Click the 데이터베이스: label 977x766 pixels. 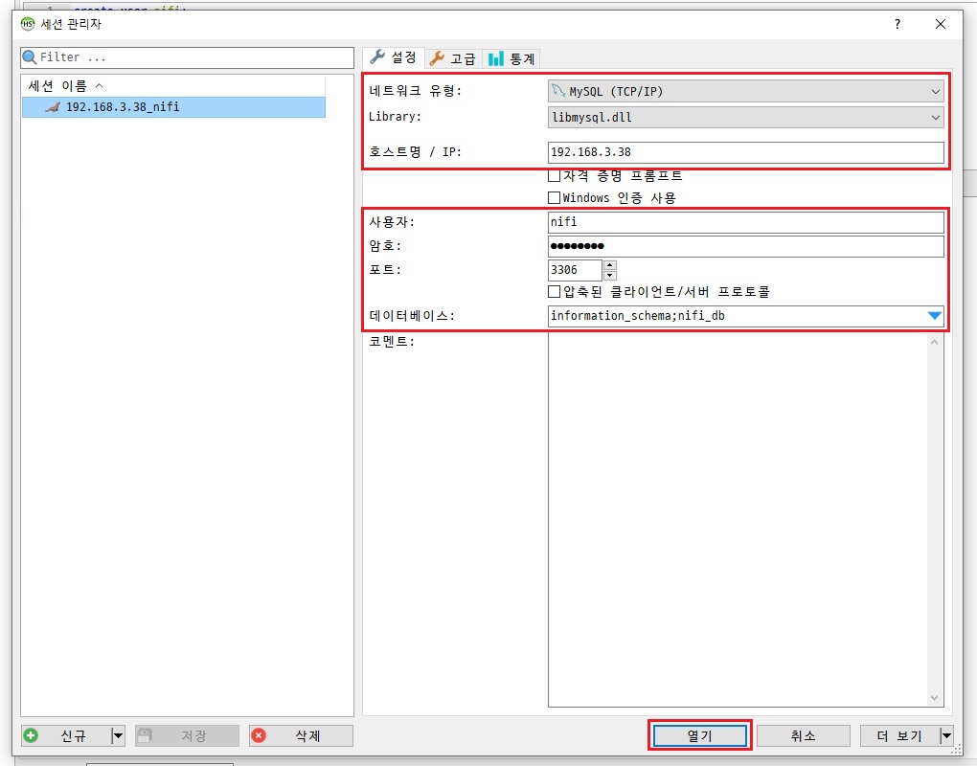(412, 316)
